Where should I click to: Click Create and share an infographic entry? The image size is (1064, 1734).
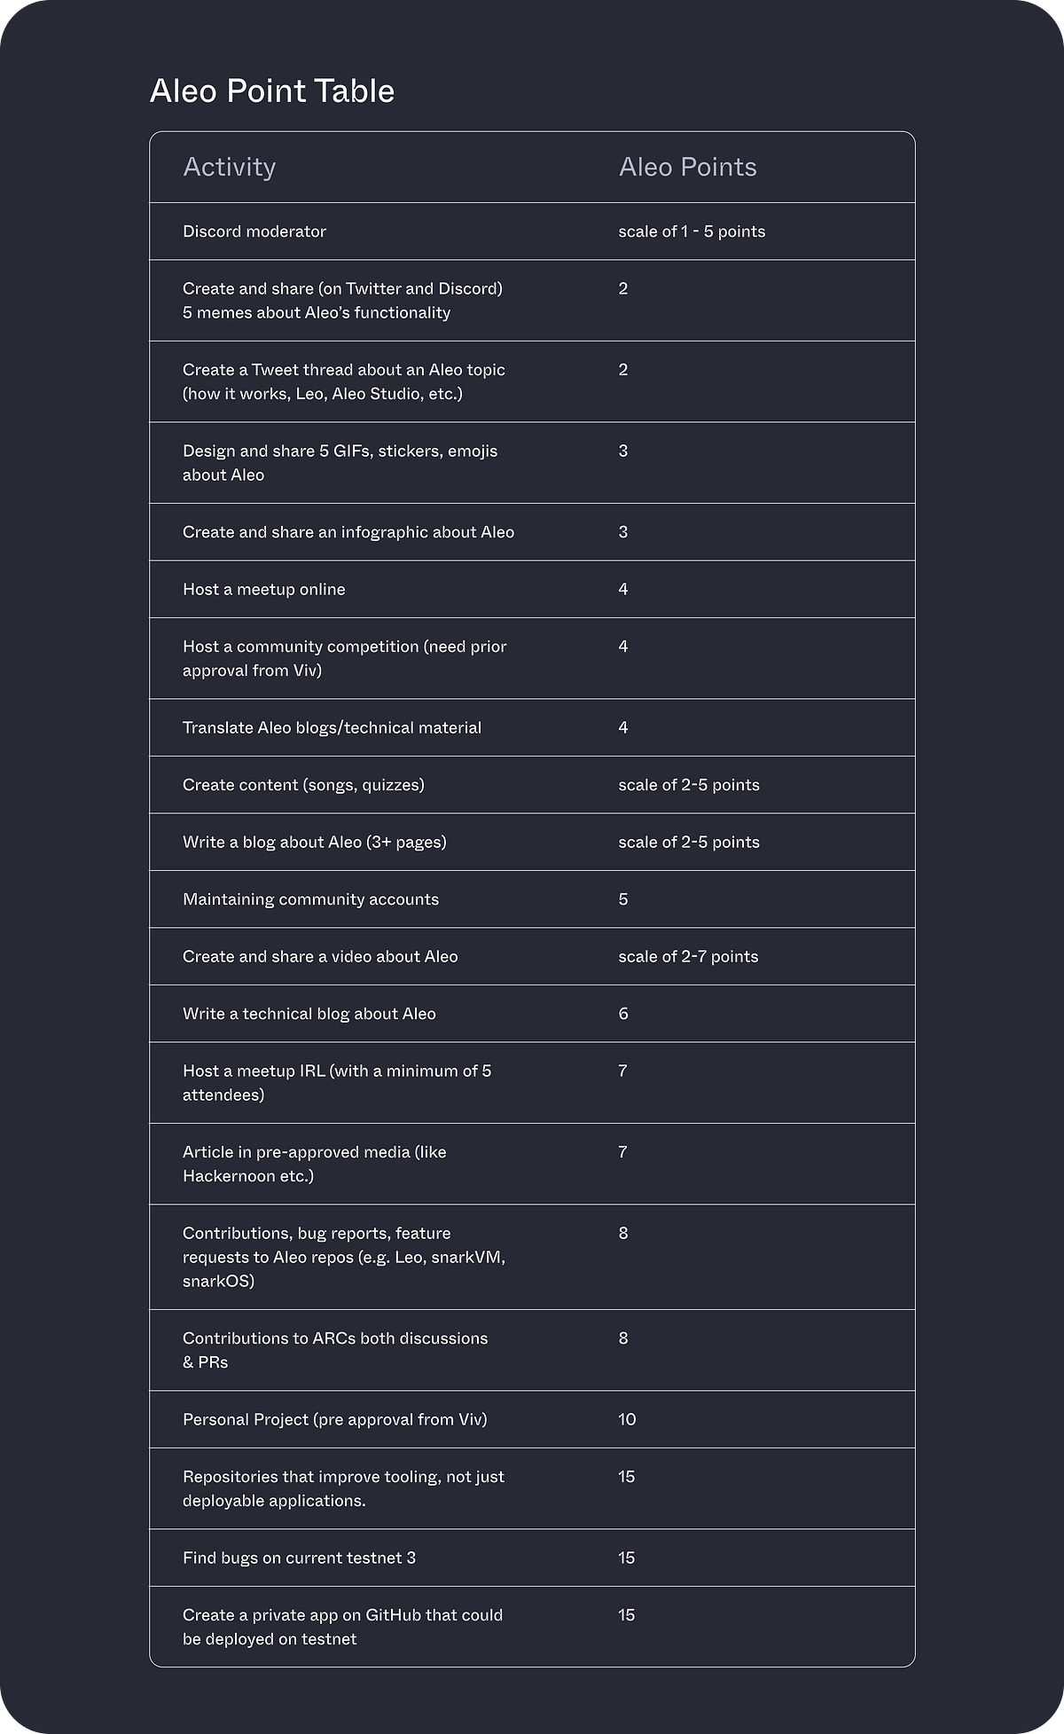[x=348, y=532]
